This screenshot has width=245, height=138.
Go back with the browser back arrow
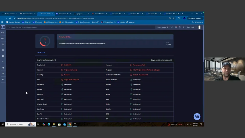click(3, 18)
